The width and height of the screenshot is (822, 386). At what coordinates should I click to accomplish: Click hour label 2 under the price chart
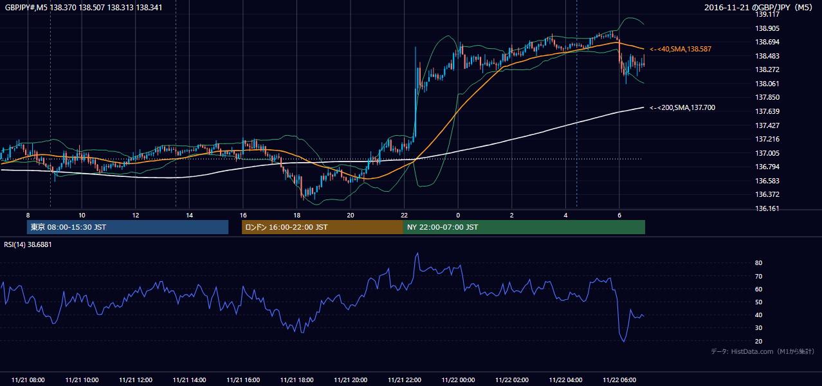click(x=512, y=215)
